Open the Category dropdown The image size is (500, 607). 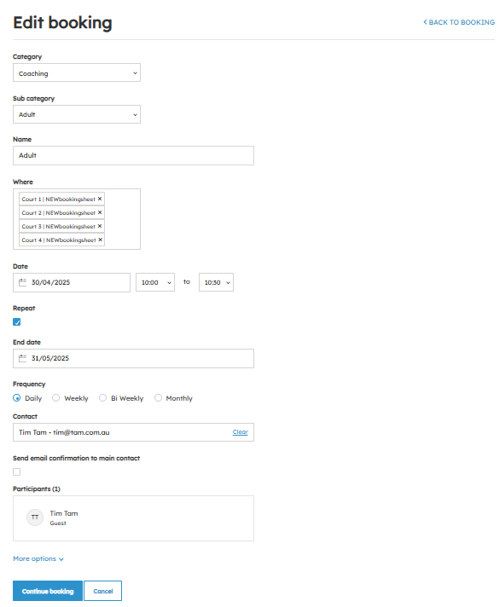[x=77, y=72]
